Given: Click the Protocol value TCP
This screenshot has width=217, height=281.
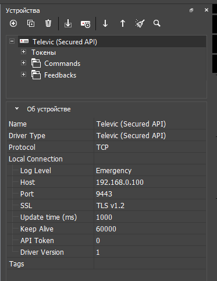Looking at the screenshot, I should pyautogui.click(x=150, y=147).
